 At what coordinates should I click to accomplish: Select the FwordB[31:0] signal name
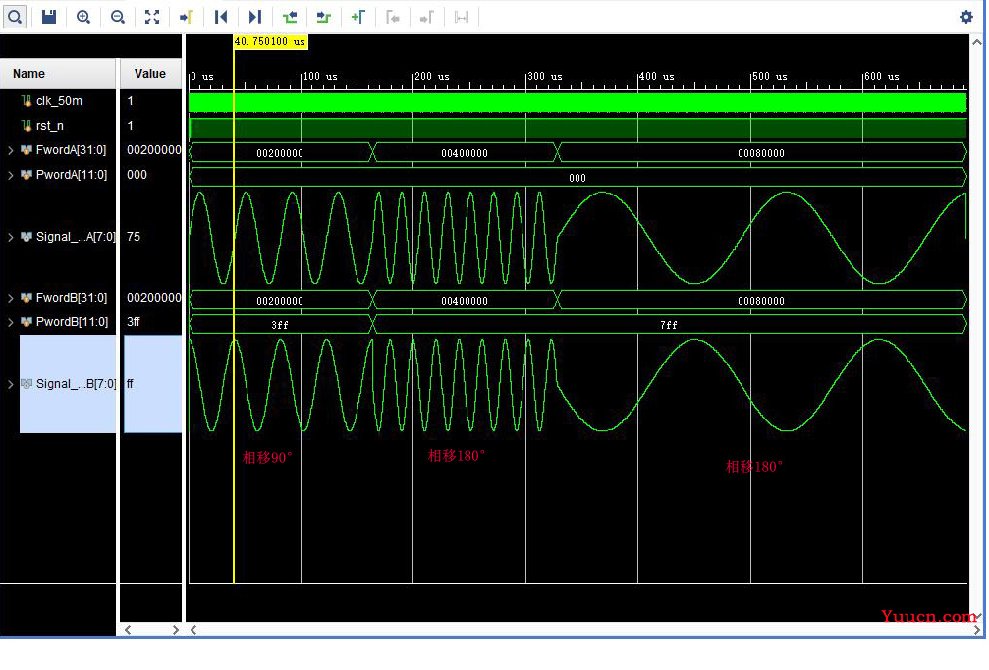72,297
